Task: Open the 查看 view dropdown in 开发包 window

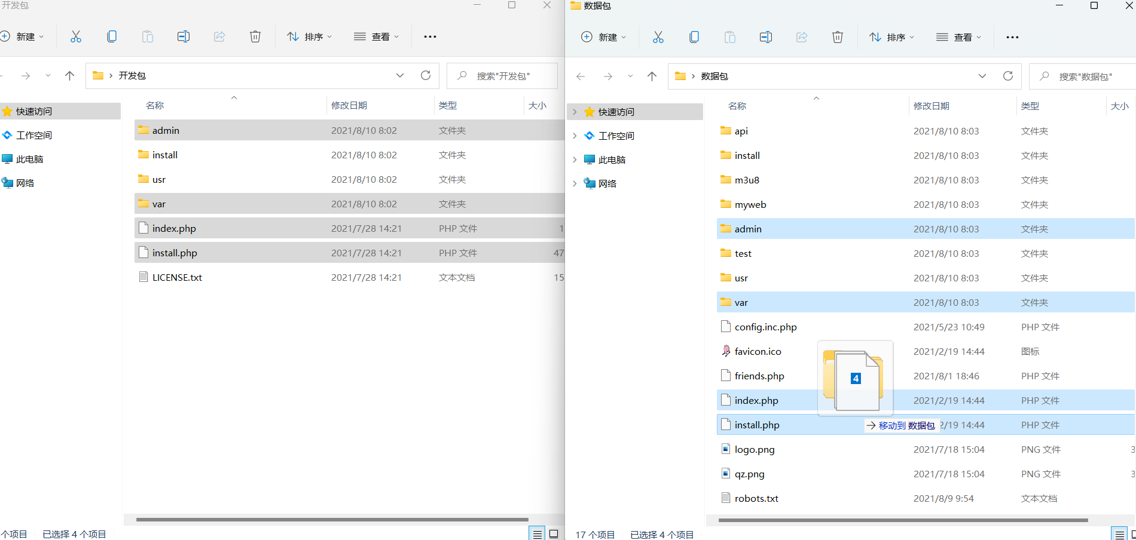Action: [x=376, y=36]
